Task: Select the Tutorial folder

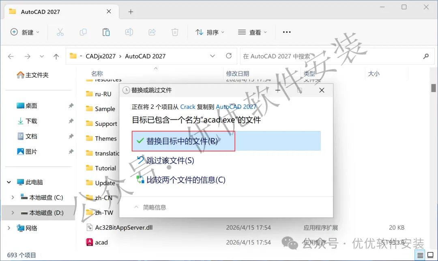Action: tap(101, 168)
